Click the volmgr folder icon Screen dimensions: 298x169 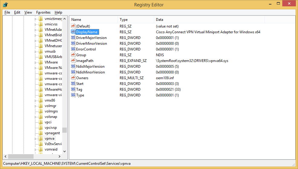pos(40,106)
